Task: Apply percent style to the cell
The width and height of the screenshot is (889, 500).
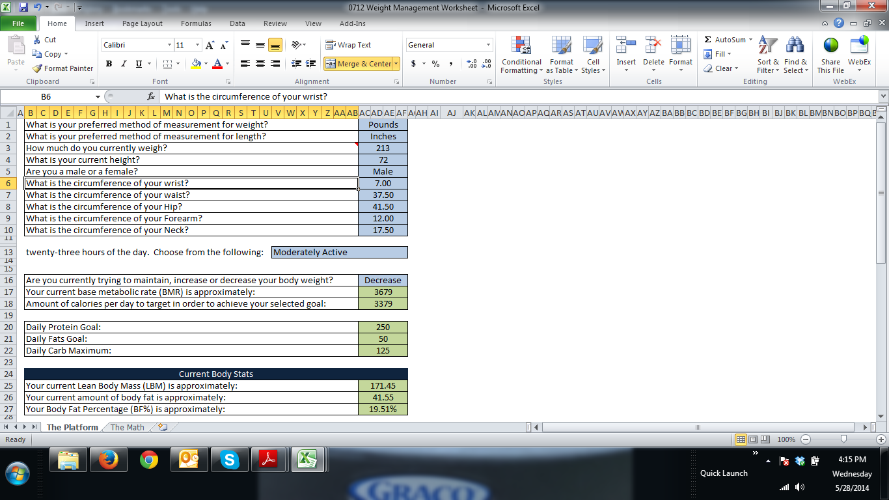Action: tap(435, 64)
